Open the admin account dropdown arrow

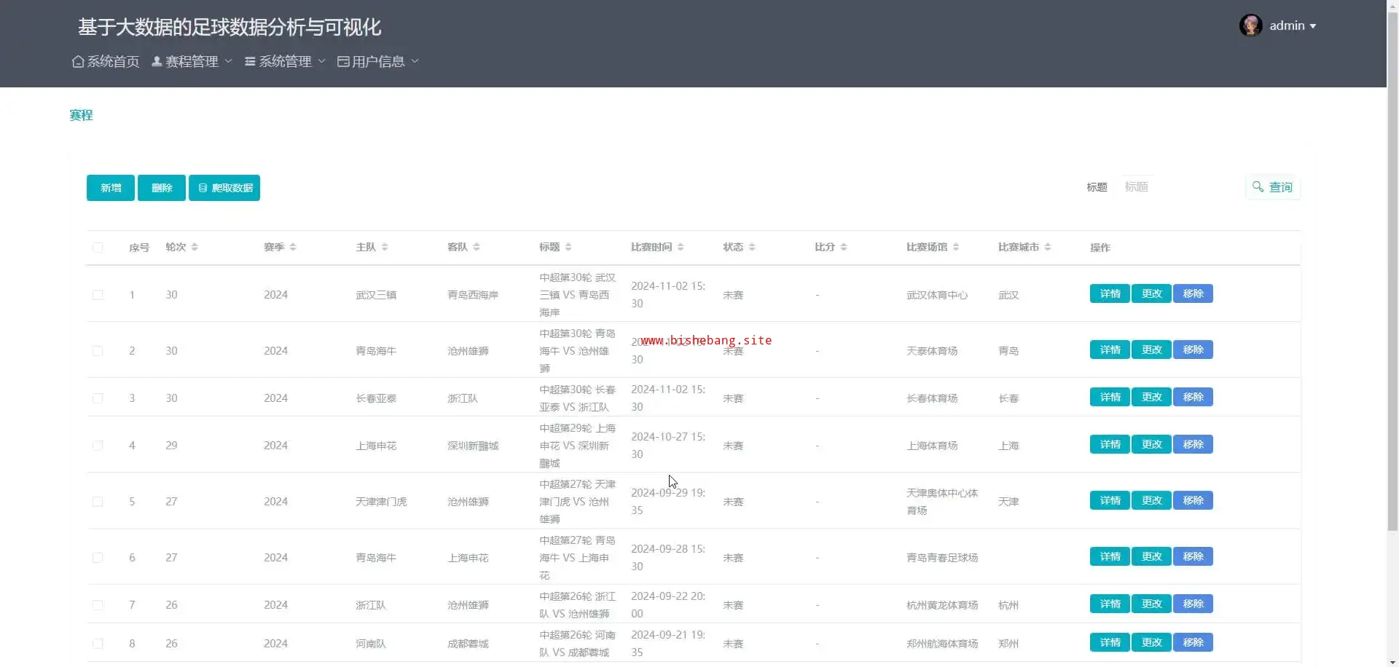point(1313,26)
